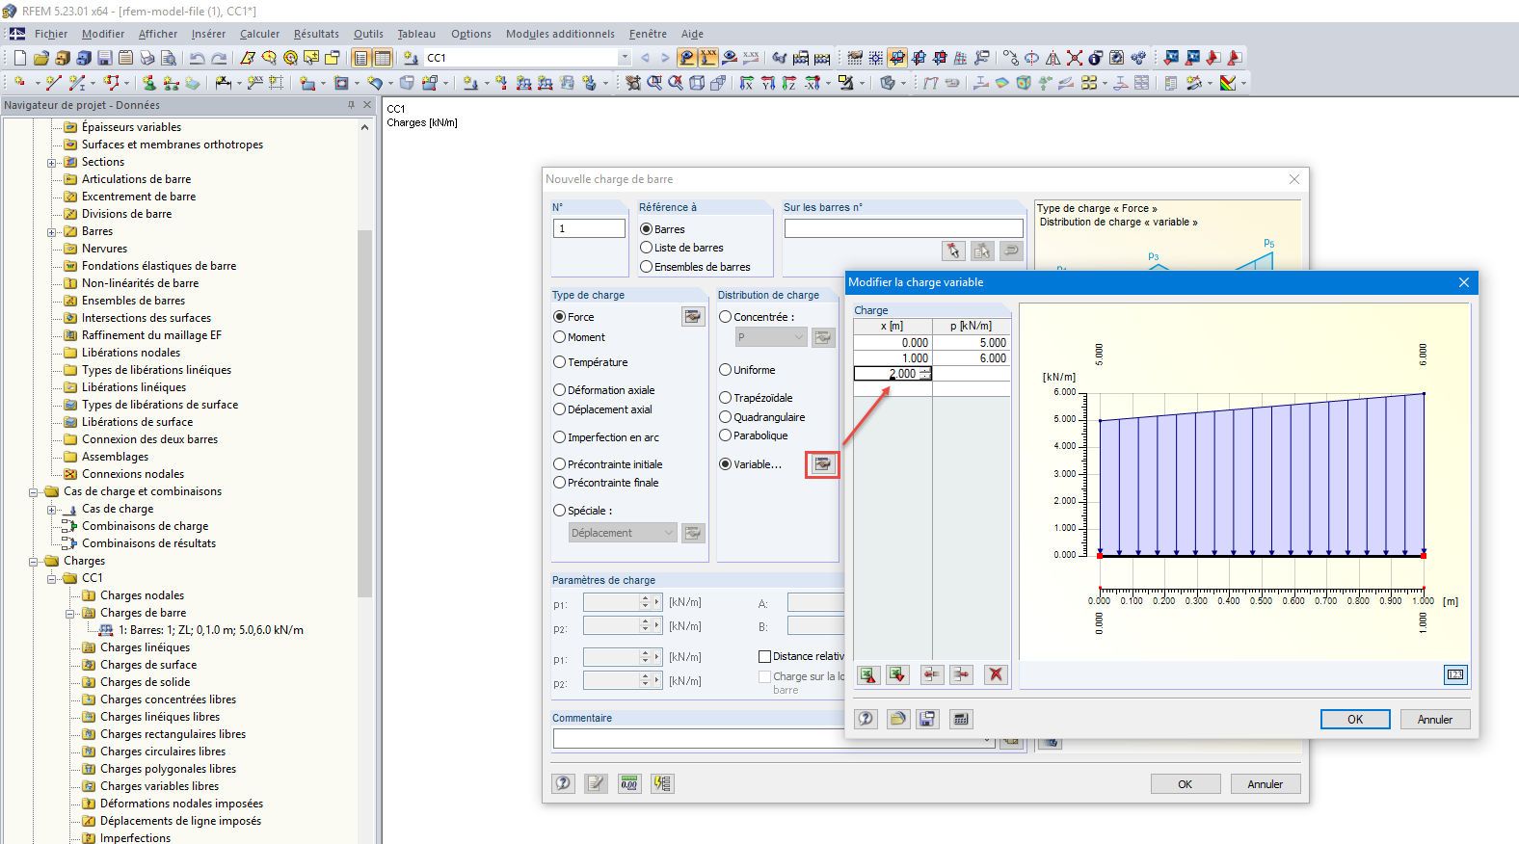Enable the Distance relative checkbox

[x=765, y=656]
